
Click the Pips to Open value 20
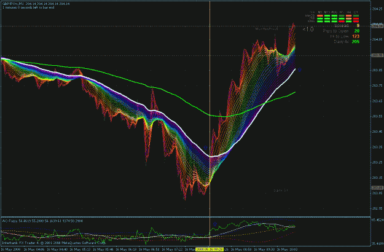(x=357, y=31)
